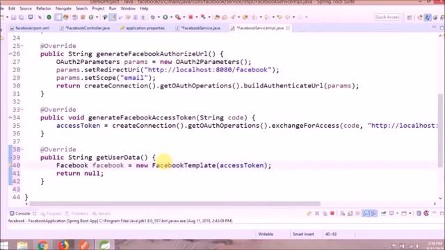Toggle the Scroll Lock icon in console toolbar
The image size is (445, 250).
tap(350, 213)
